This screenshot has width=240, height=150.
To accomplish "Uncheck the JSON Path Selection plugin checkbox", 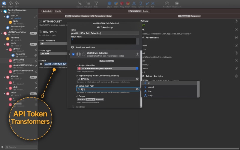I will [x=73, y=54].
